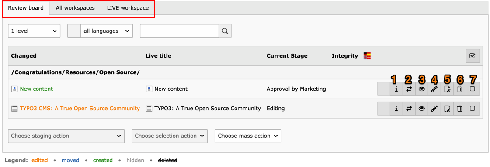490x167 pixels.
Task: Open the all languages dropdown
Action: 107,31
